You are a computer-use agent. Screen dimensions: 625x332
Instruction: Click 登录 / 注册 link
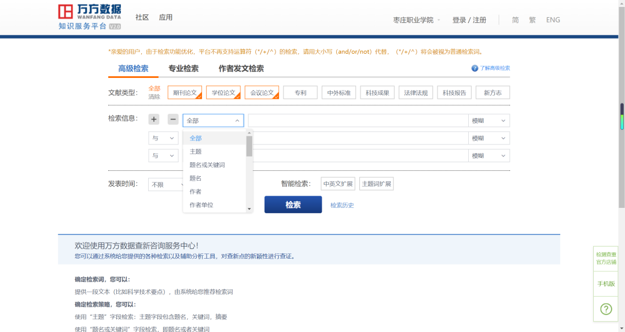469,20
